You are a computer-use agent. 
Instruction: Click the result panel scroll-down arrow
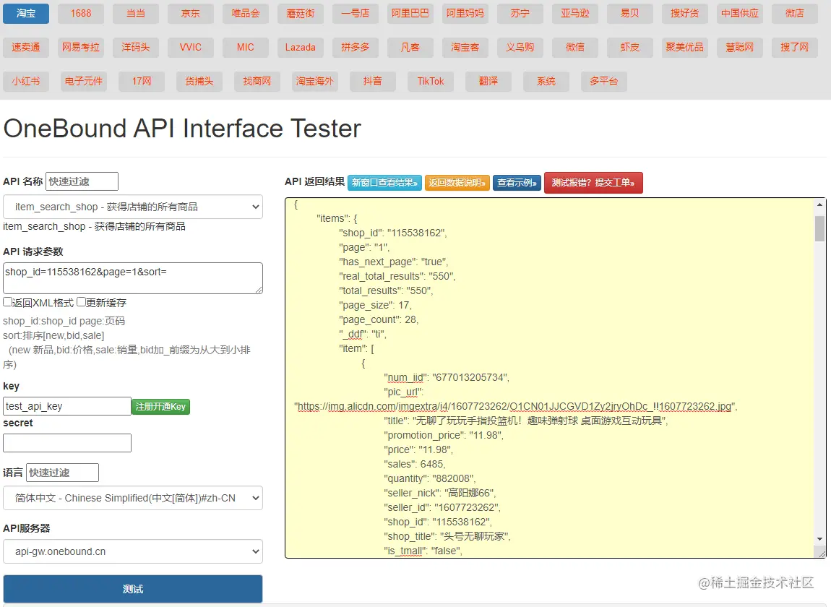pos(820,539)
